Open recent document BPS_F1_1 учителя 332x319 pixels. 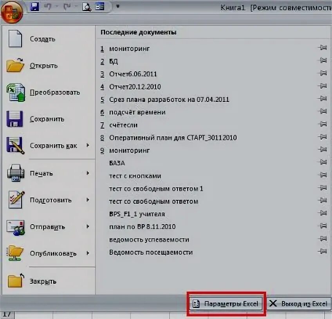pos(137,214)
